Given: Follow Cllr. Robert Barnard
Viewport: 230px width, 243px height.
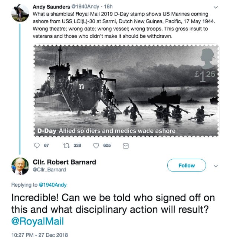Looking at the screenshot, I should (x=187, y=166).
